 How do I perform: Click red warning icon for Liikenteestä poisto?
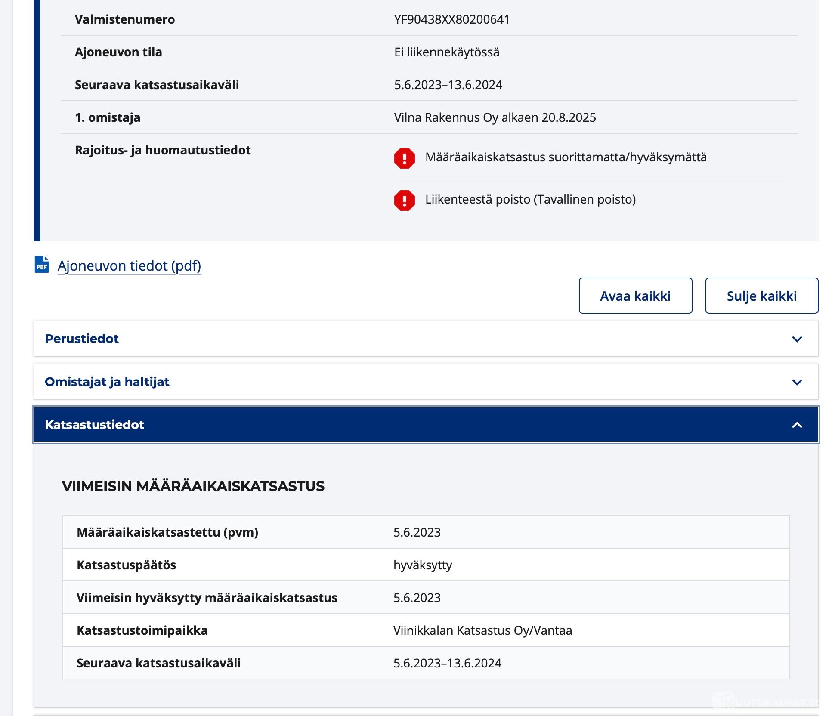(404, 200)
